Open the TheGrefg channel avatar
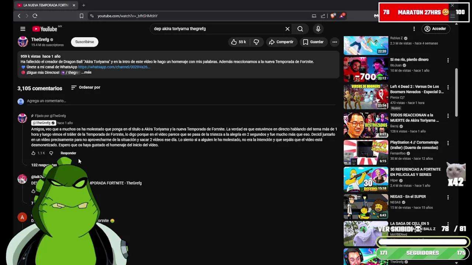 23,42
